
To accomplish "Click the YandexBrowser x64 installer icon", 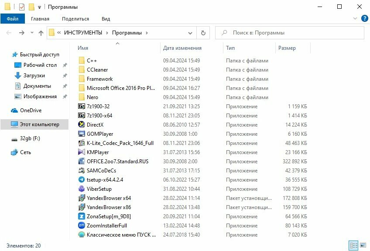I will coord(82,198).
